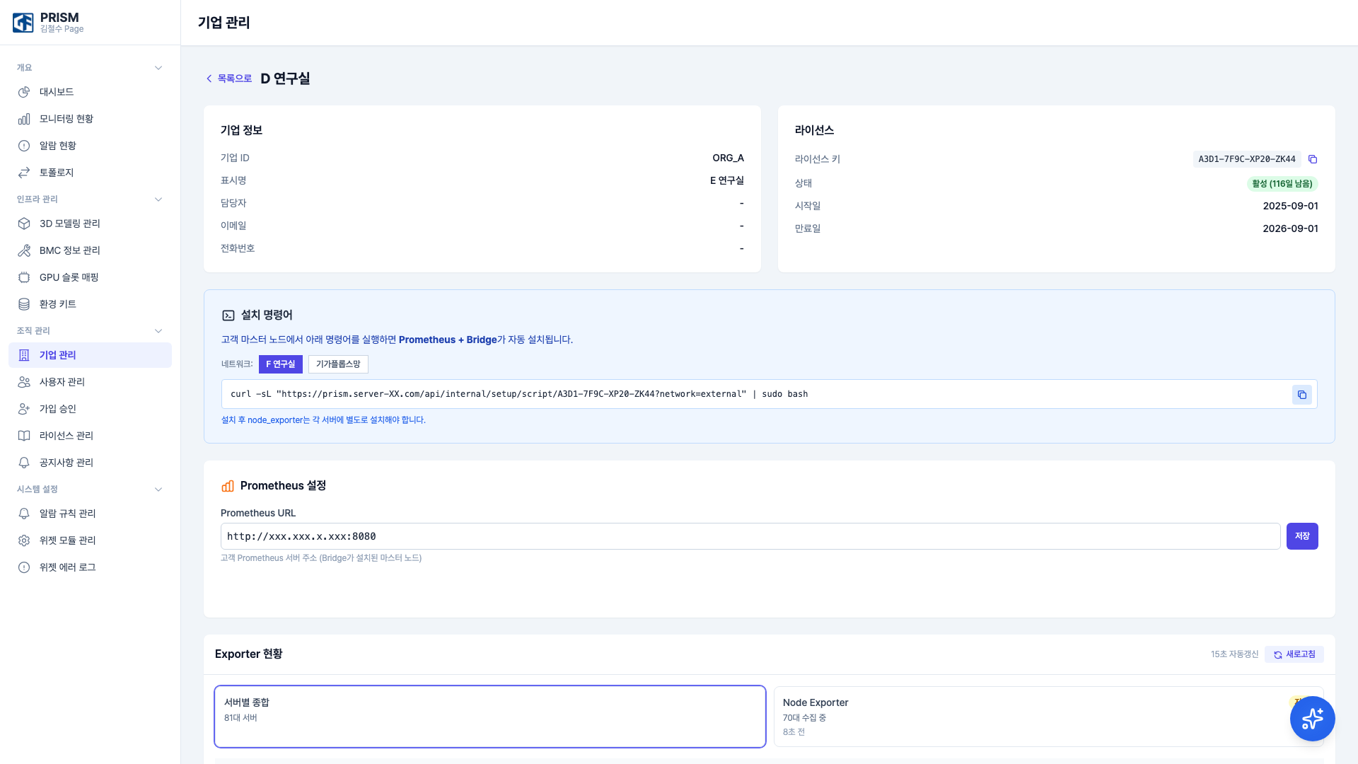Go to 위젯 에러 로그

click(x=90, y=567)
